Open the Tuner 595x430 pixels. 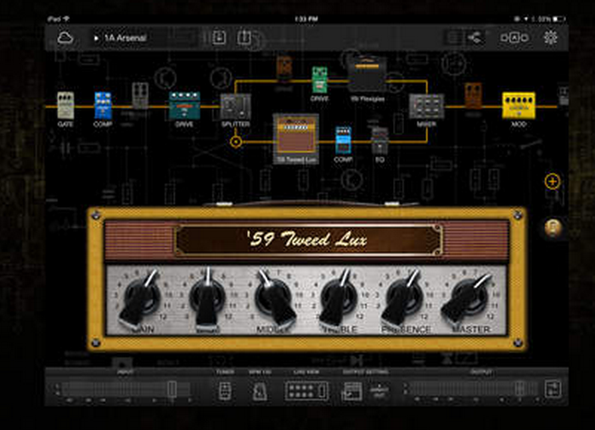point(225,391)
